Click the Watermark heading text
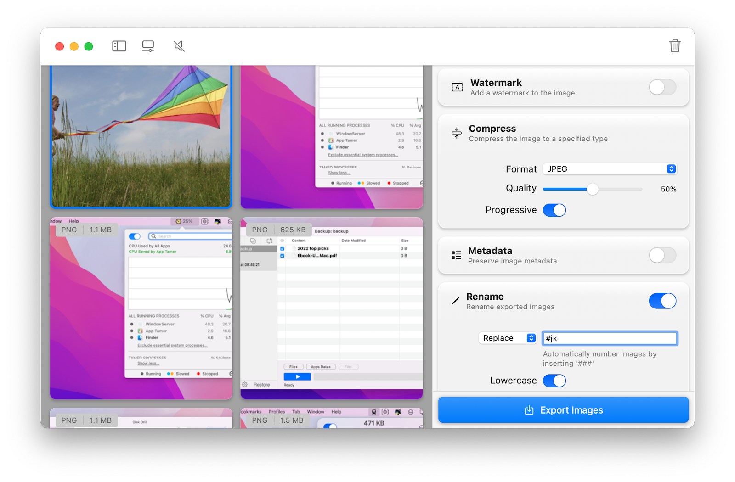Viewport: 735px width, 482px height. pos(496,83)
